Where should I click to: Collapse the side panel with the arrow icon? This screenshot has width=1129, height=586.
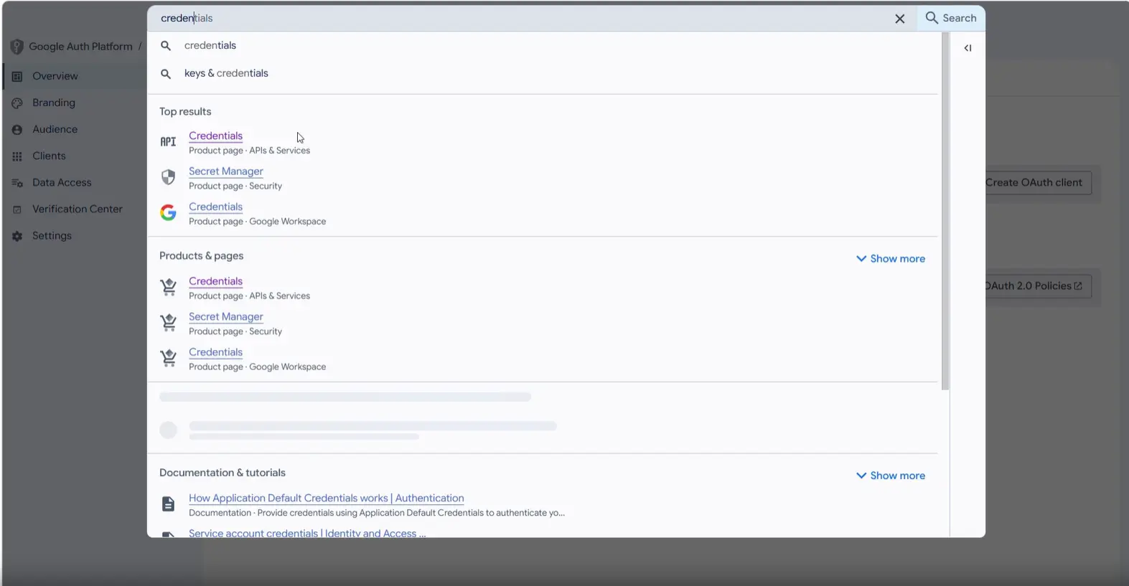coord(968,48)
